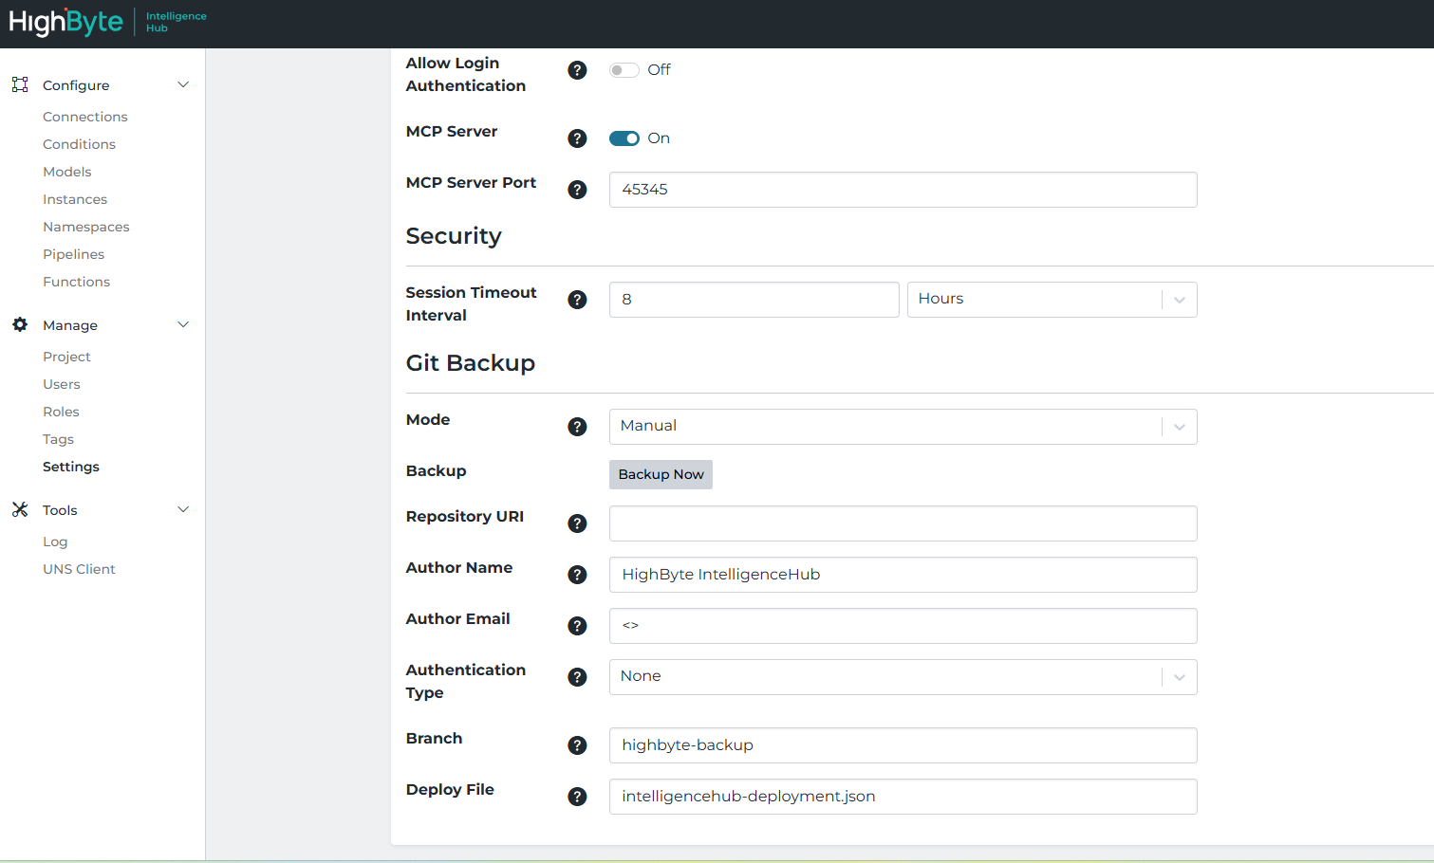The image size is (1434, 863).
Task: Click the Tools section label
Action: [60, 510]
